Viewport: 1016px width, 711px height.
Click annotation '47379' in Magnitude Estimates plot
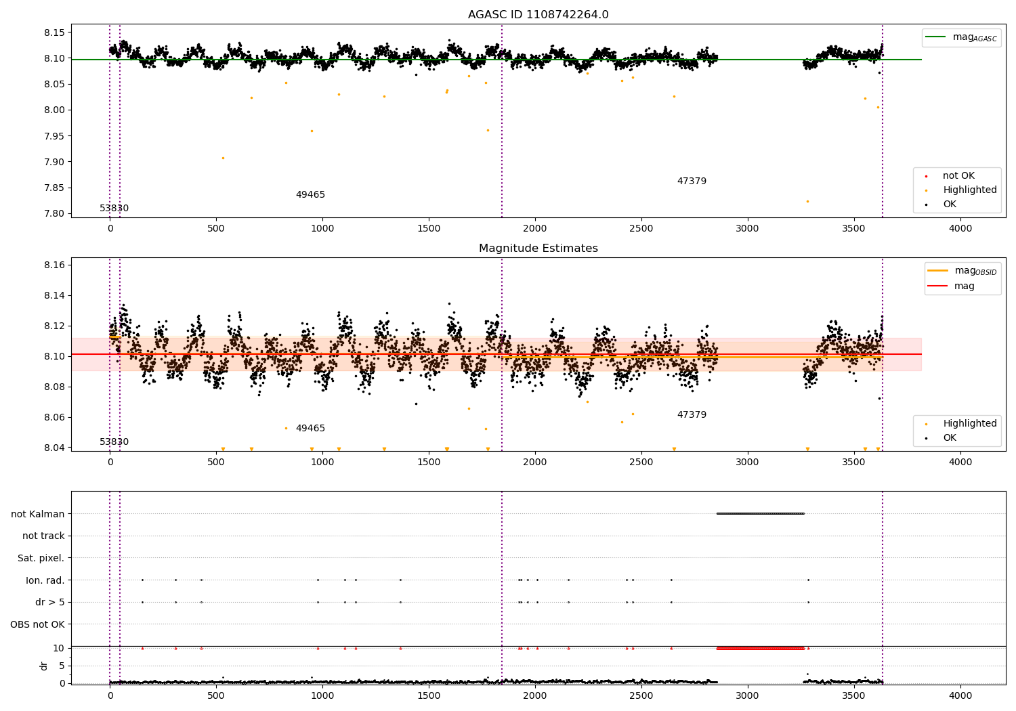(x=692, y=415)
